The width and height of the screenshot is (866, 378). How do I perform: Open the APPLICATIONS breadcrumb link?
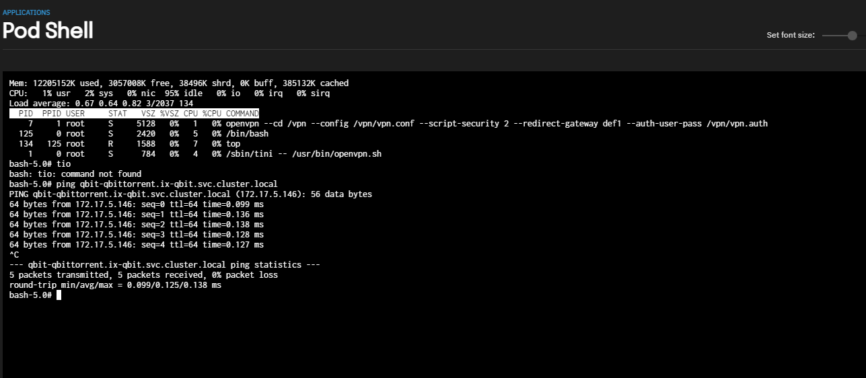pos(26,13)
